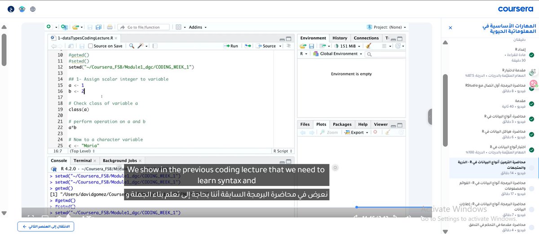
Task: Click the load workspace folder icon in Environment
Action: point(303,46)
